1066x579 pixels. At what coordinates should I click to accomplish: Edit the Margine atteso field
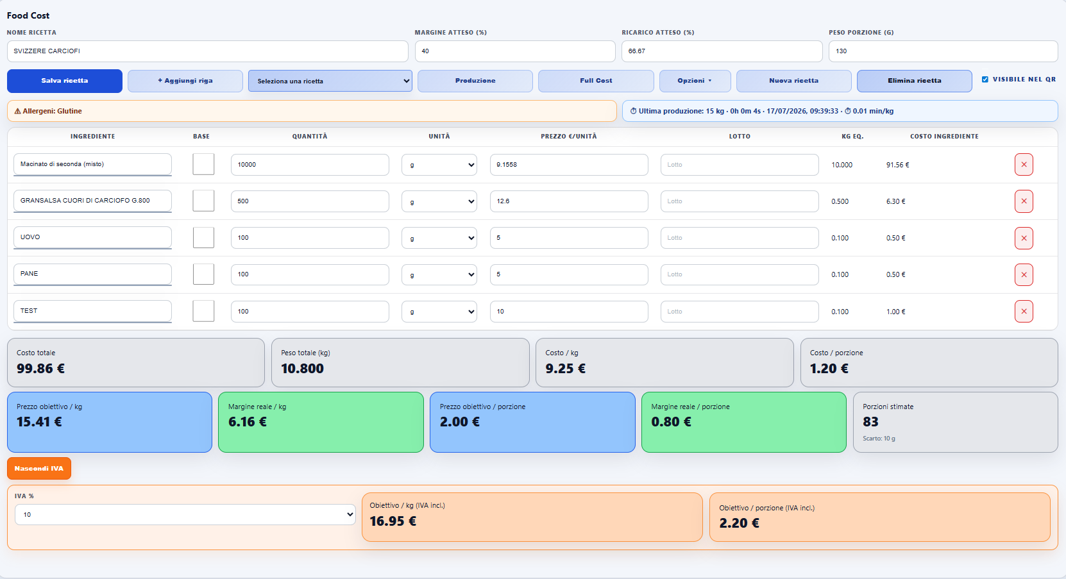(515, 51)
